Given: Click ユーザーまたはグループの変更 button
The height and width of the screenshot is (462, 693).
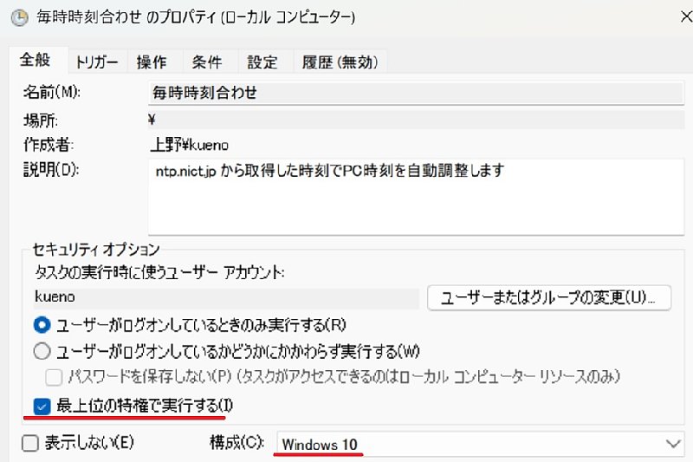Looking at the screenshot, I should 549,297.
